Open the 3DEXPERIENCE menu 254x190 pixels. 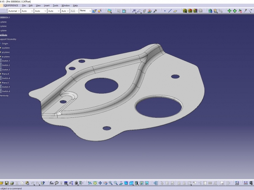point(11,5)
